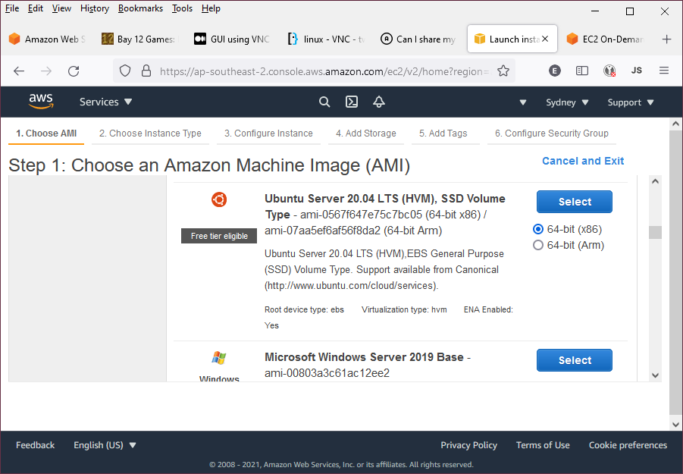
Task: Go back with browser back arrow
Action: click(19, 71)
